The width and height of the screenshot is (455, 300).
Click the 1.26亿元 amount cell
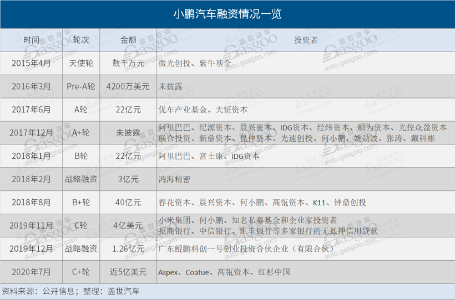(x=128, y=249)
